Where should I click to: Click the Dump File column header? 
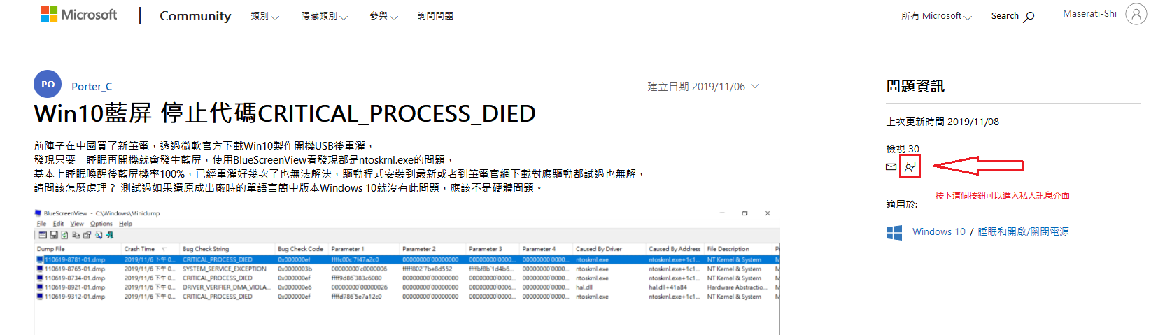click(x=78, y=249)
